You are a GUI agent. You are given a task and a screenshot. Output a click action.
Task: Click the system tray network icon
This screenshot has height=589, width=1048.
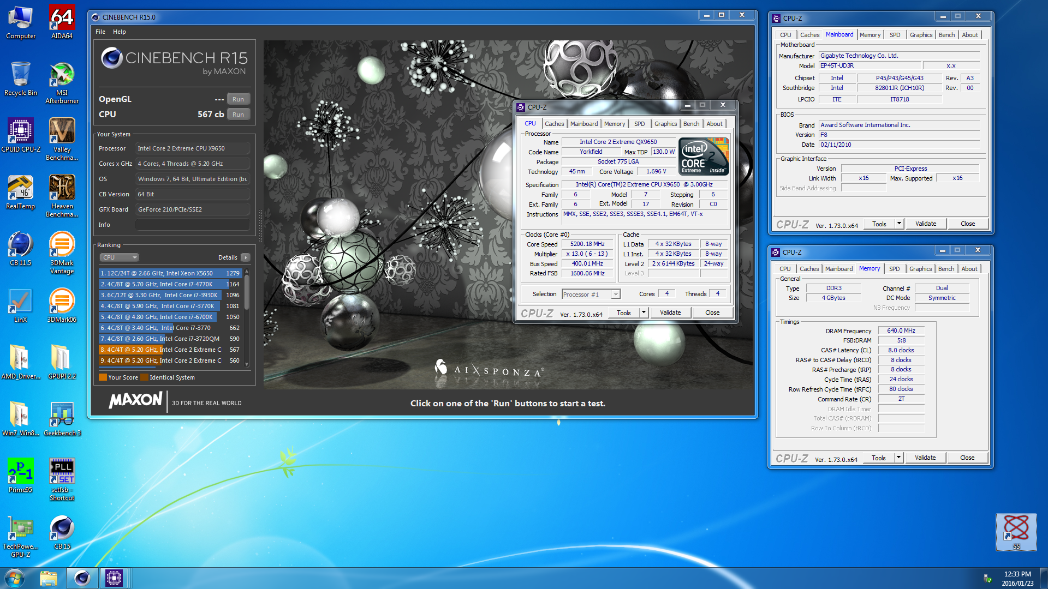987,578
